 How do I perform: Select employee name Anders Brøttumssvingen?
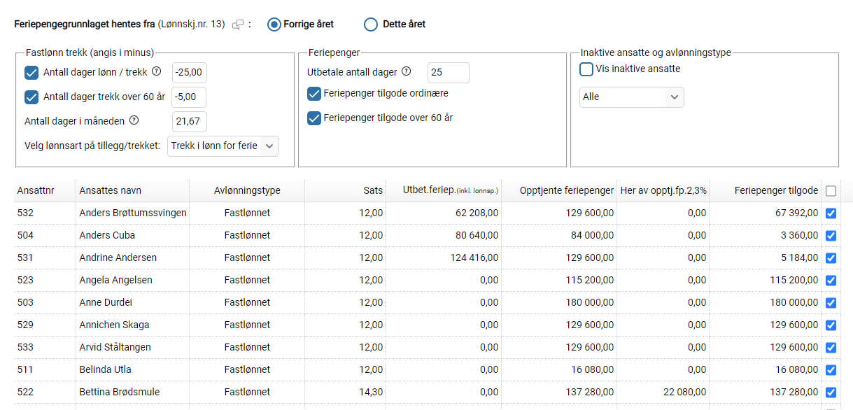[133, 213]
